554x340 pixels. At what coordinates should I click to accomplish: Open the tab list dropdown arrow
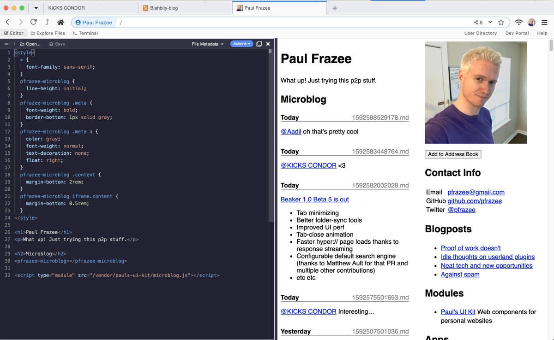36,8
